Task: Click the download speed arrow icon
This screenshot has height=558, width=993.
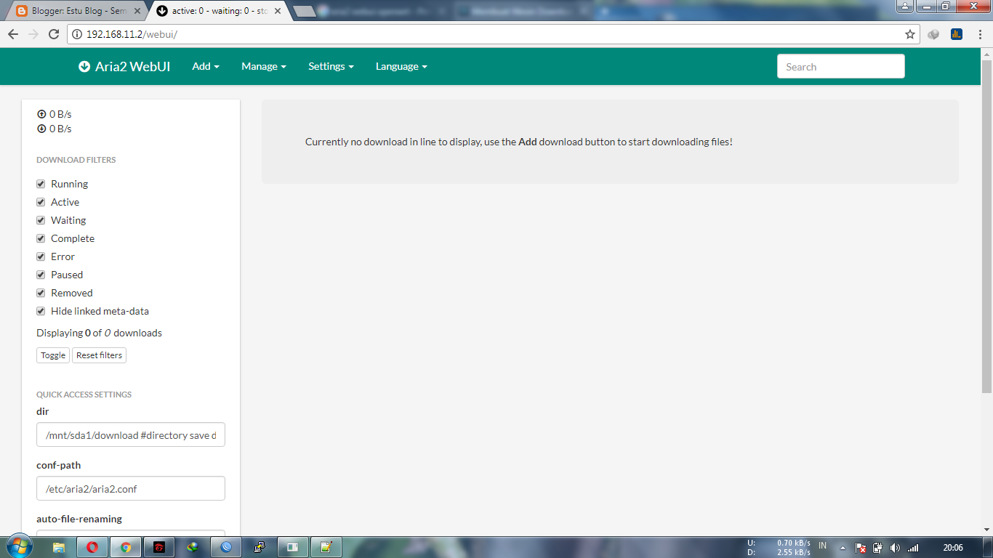Action: [41, 129]
